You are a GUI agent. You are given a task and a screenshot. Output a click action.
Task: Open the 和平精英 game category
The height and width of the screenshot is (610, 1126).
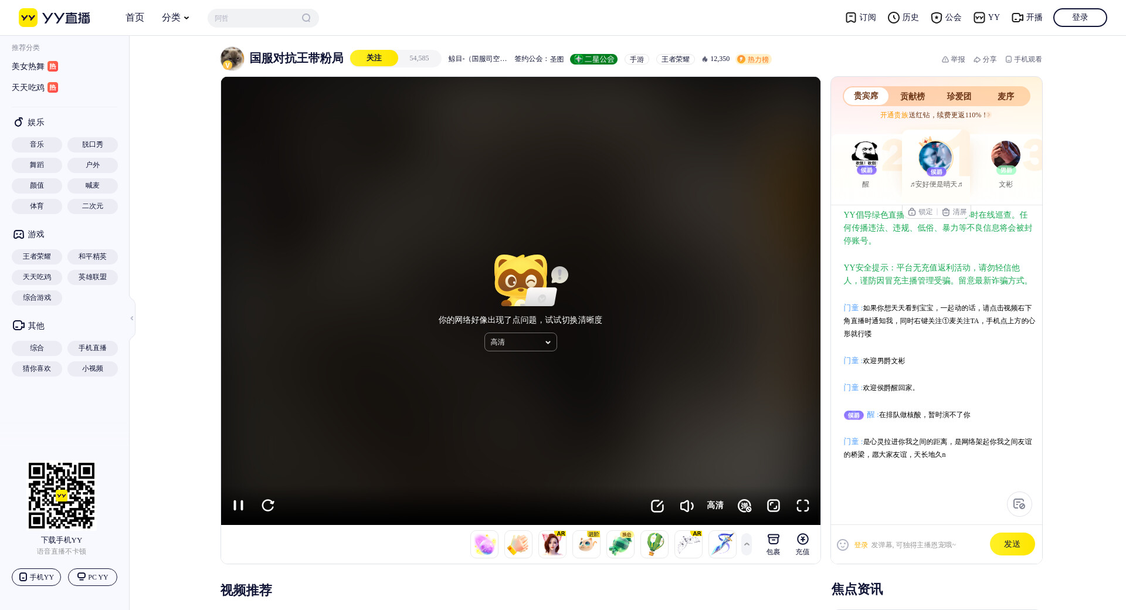coord(93,256)
